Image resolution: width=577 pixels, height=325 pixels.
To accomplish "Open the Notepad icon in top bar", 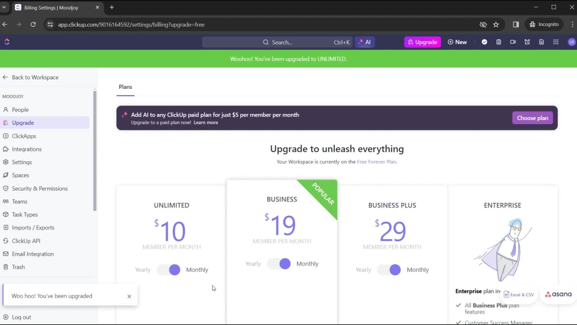I will point(499,42).
